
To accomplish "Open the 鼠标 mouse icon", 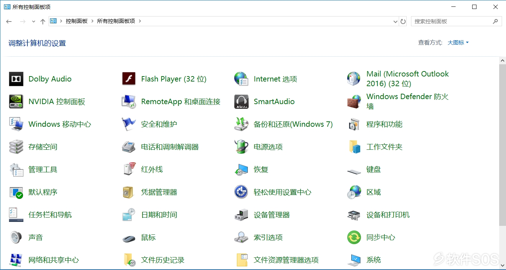I will tap(128, 238).
